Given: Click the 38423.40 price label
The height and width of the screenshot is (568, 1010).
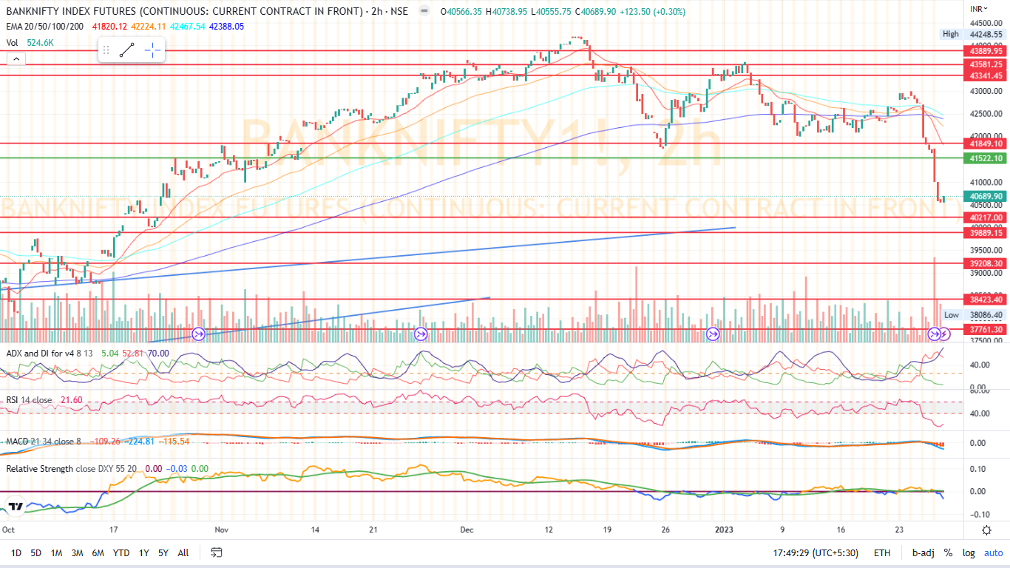Looking at the screenshot, I should (986, 300).
